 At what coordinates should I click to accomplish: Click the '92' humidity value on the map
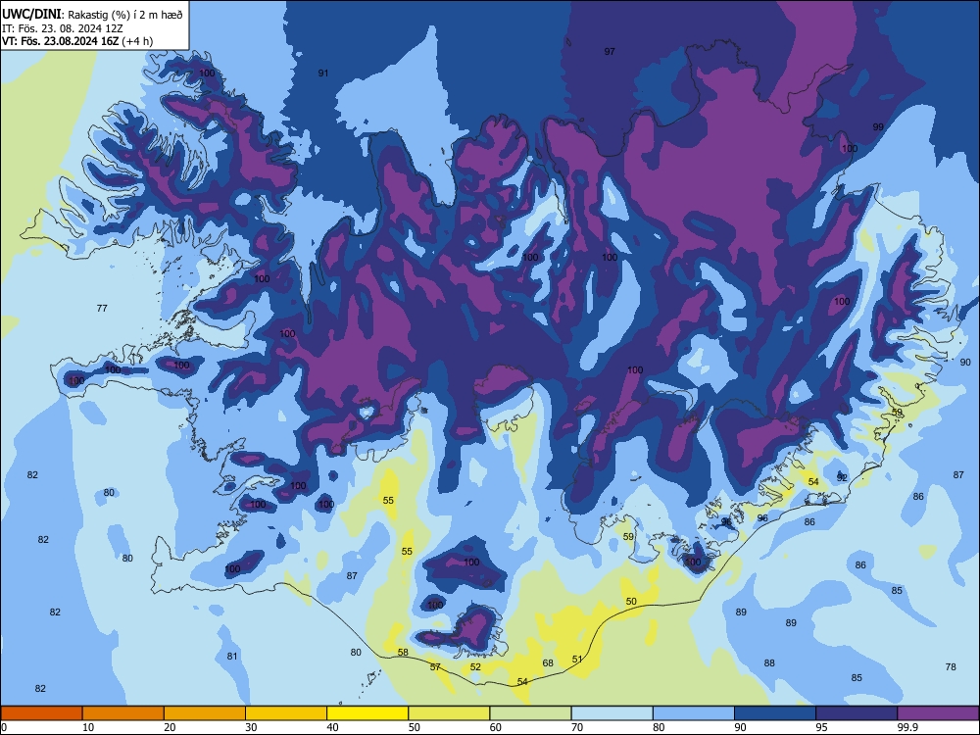tap(842, 477)
